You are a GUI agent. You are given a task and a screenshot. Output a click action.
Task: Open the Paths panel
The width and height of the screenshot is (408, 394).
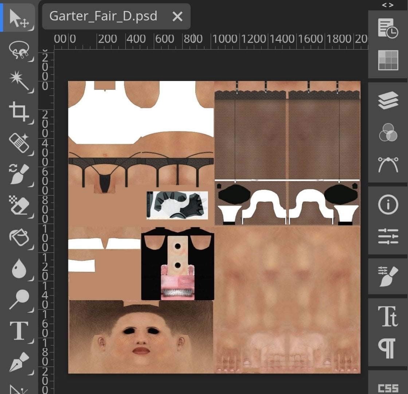[388, 165]
